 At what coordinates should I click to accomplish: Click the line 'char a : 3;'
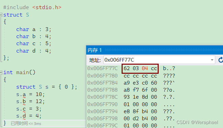34,29
